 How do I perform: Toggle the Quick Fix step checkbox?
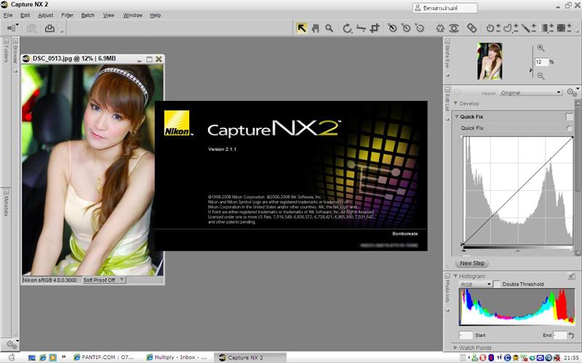point(570,117)
